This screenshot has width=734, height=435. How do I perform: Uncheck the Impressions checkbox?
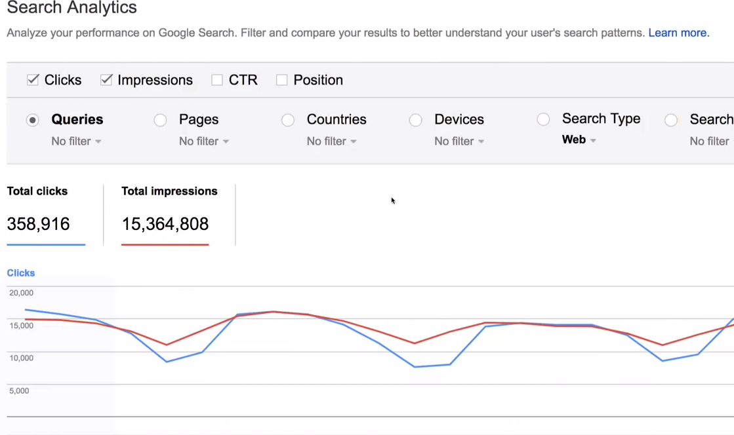(106, 80)
